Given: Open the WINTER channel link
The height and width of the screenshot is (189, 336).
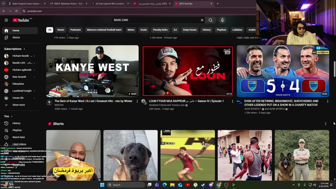Looking at the screenshot, I should pos(59,105).
